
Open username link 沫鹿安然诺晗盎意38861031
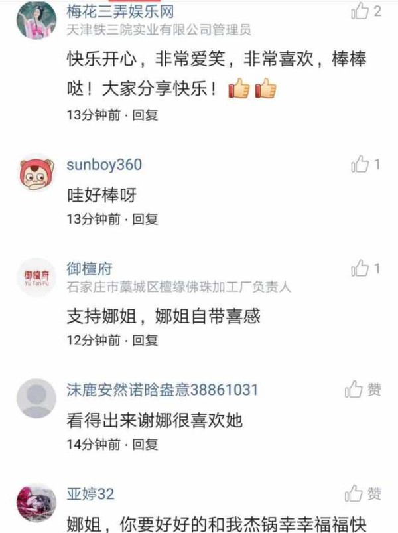click(x=163, y=390)
